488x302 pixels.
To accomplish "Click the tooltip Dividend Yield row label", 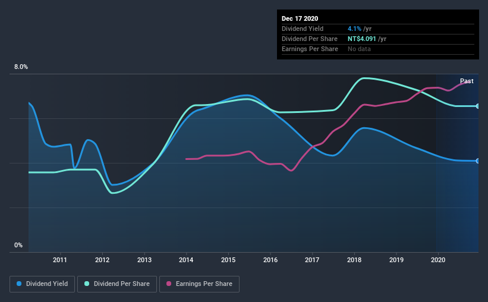I will point(303,29).
